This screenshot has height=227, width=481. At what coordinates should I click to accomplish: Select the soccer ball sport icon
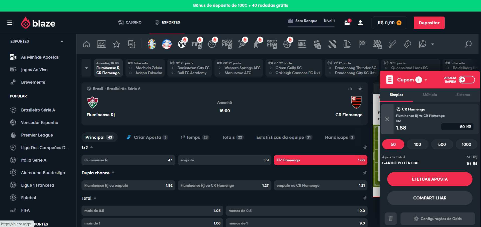[x=182, y=44]
